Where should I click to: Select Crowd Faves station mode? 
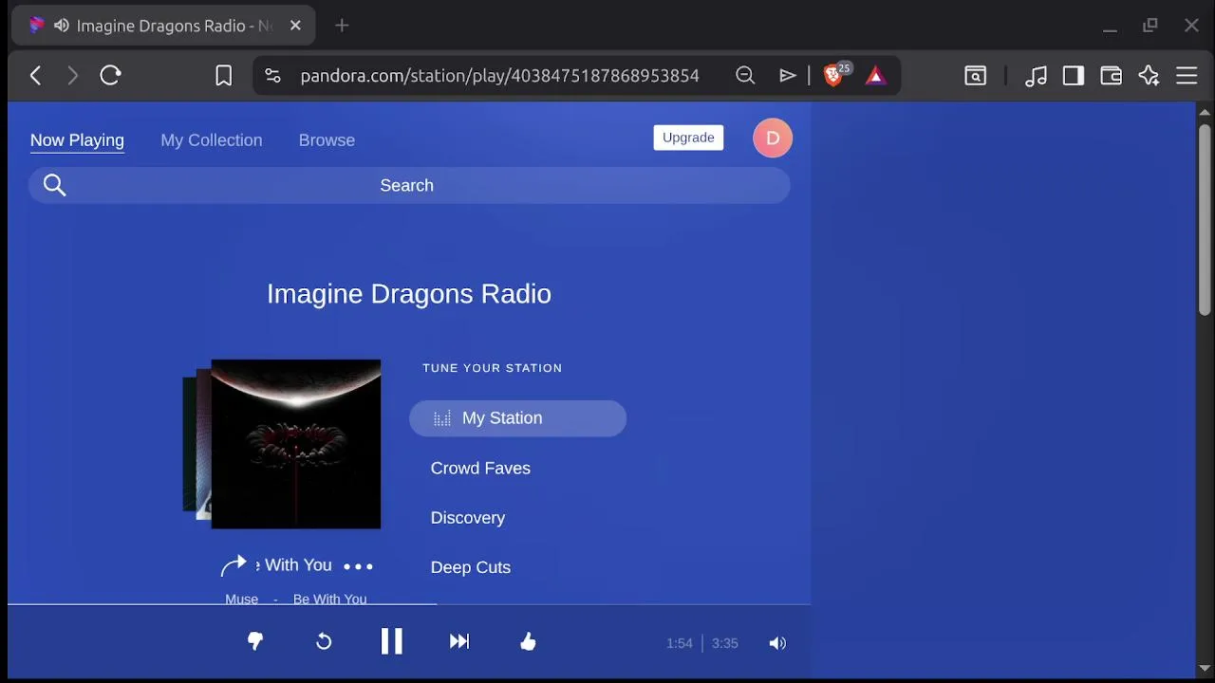coord(480,468)
